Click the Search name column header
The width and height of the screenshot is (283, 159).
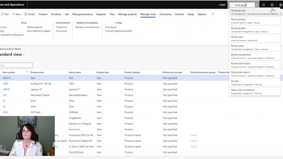pyautogui.click(x=75, y=72)
